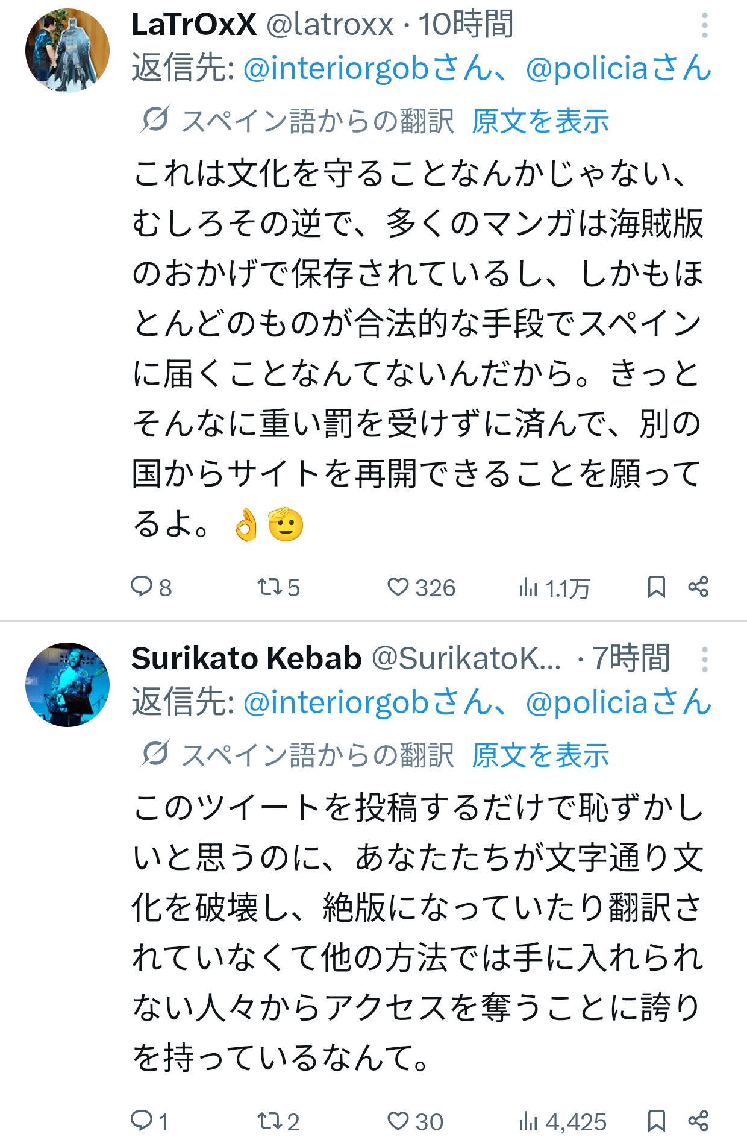Share Surikato Kebab's tweet

[698, 1121]
